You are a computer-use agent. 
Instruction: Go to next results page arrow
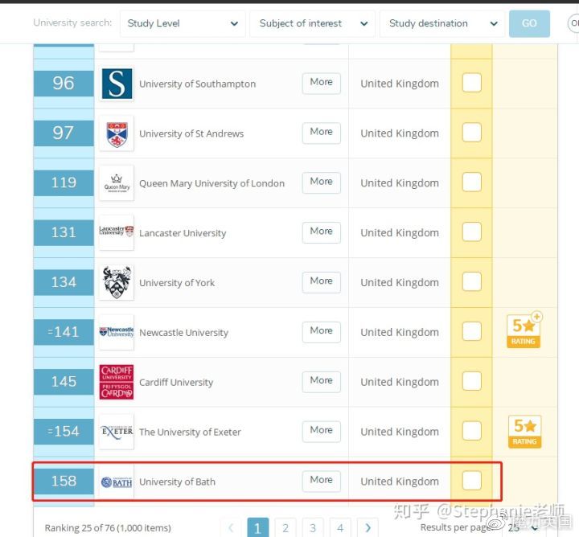(x=368, y=528)
